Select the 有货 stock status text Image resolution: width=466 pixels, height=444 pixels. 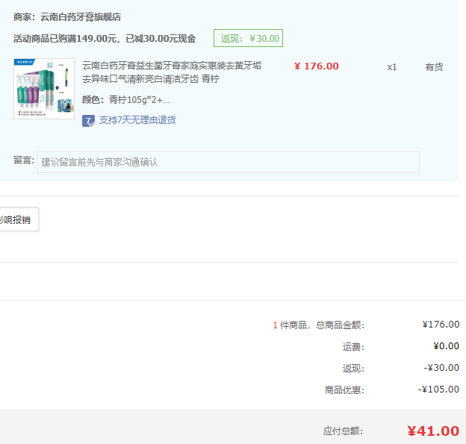tap(434, 67)
